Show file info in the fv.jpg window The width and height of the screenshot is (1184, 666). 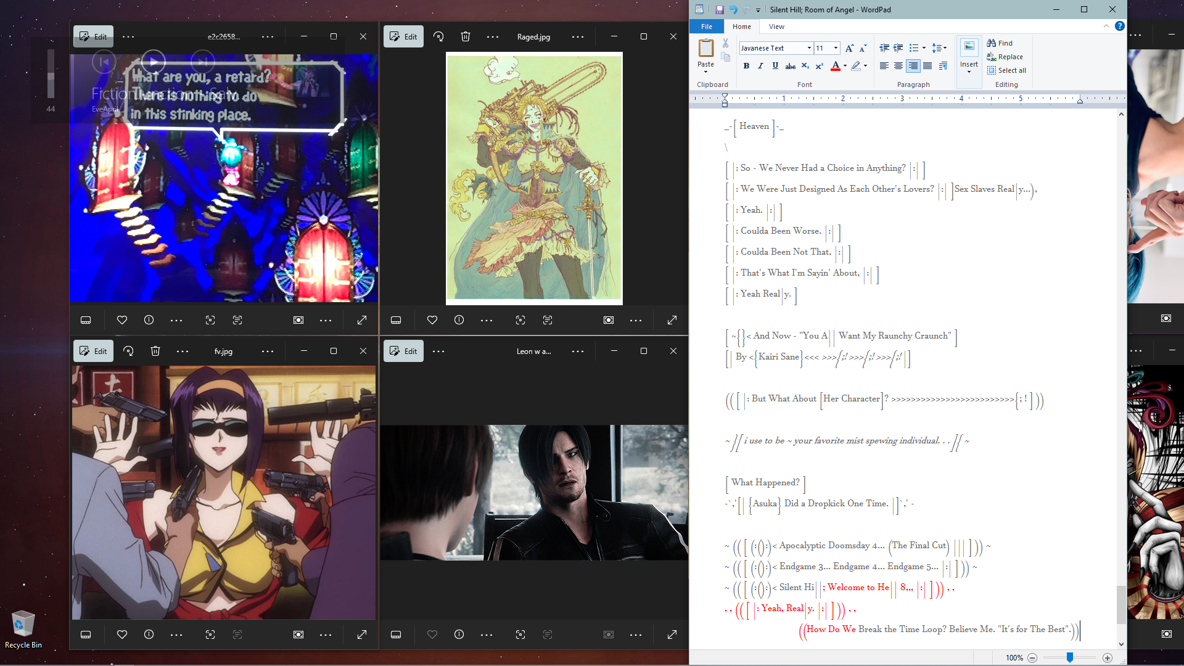click(x=149, y=635)
